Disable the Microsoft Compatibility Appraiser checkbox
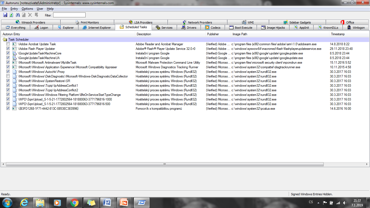The width and height of the screenshot is (370, 208). 8,67
